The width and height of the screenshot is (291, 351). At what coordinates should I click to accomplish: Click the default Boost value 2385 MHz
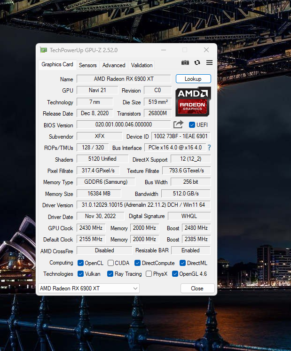[196, 239]
